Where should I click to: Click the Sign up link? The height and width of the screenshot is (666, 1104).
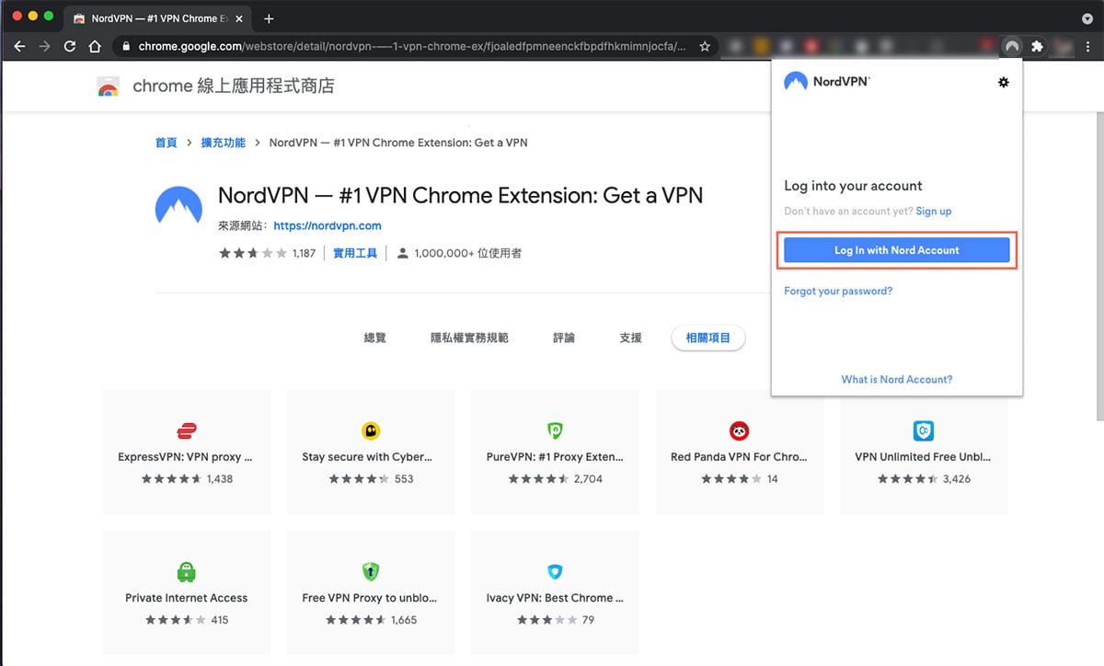pos(934,212)
